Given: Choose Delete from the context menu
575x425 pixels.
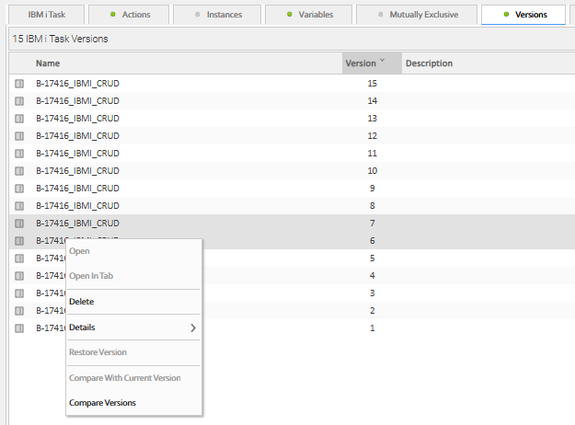Looking at the screenshot, I should point(82,302).
